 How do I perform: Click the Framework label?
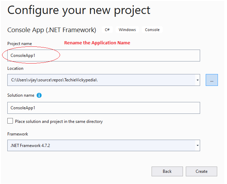(x=18, y=134)
